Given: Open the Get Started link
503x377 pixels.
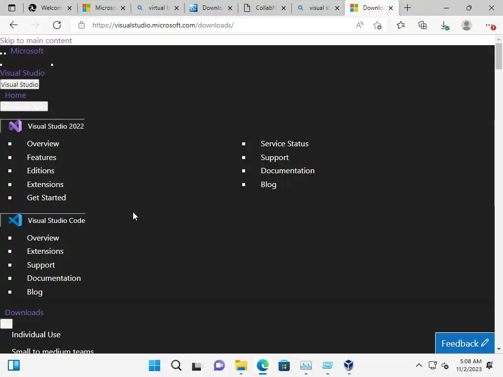Looking at the screenshot, I should pos(47,197).
